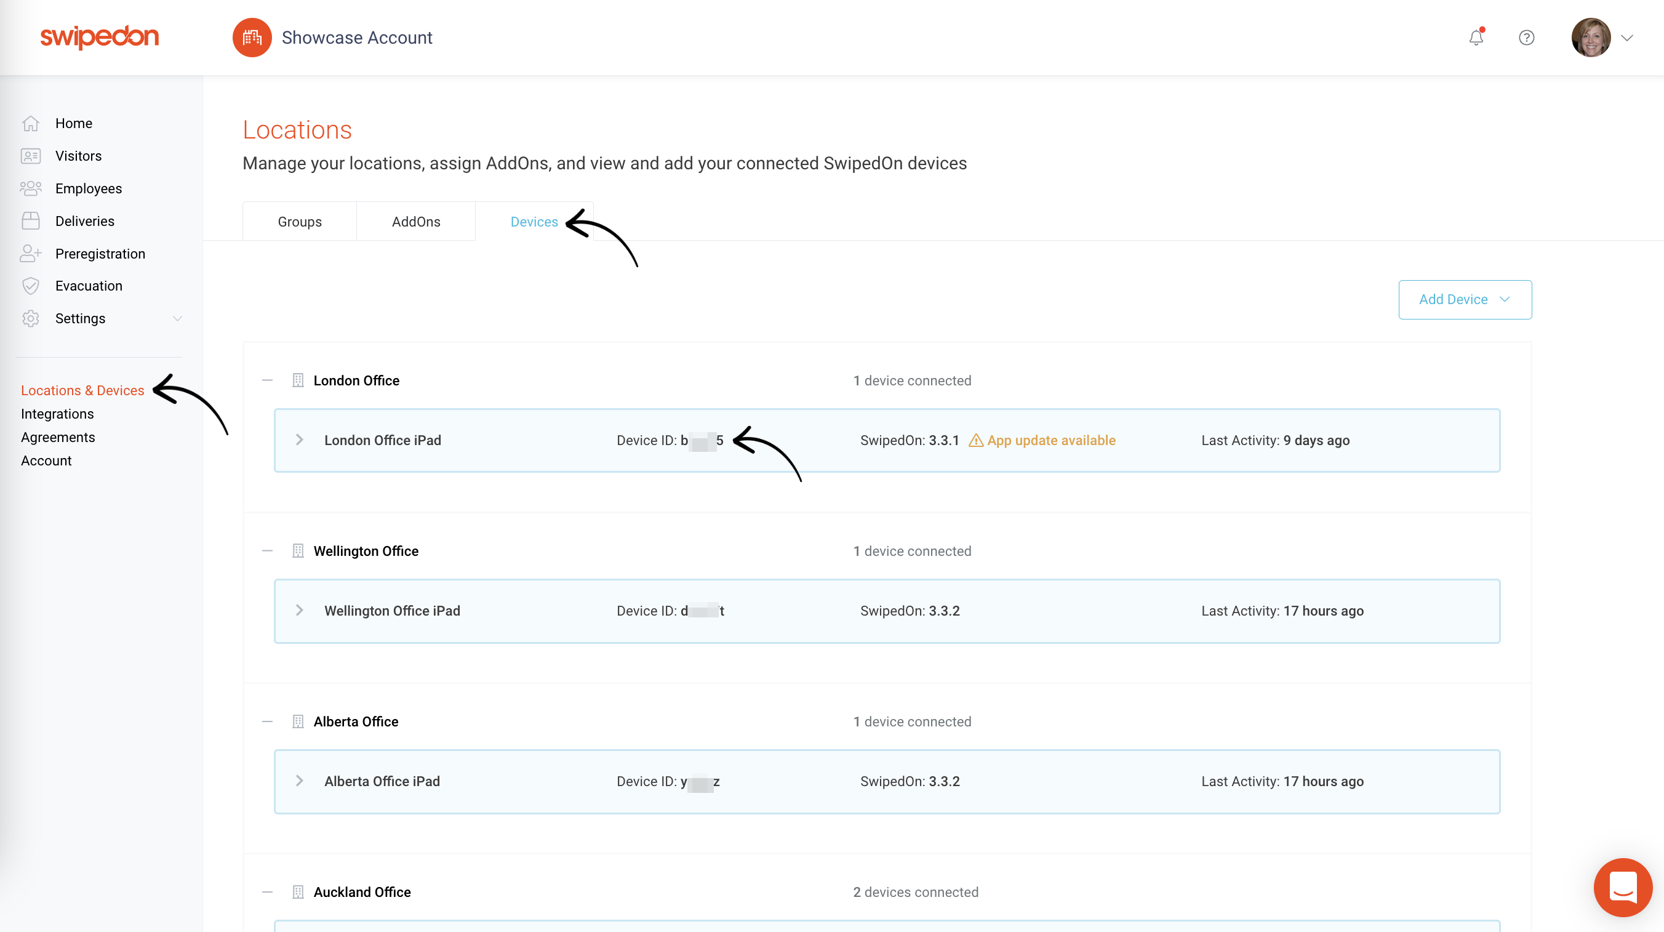Click the London Office iPad device name
Image resolution: width=1664 pixels, height=932 pixels.
[383, 440]
